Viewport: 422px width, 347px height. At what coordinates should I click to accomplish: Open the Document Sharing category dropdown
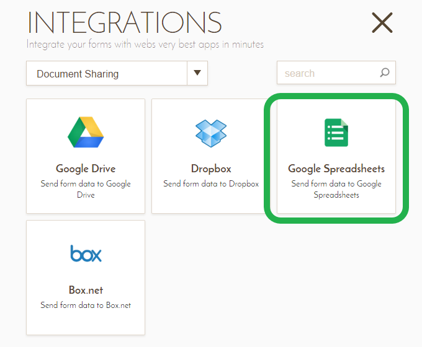tap(107, 74)
